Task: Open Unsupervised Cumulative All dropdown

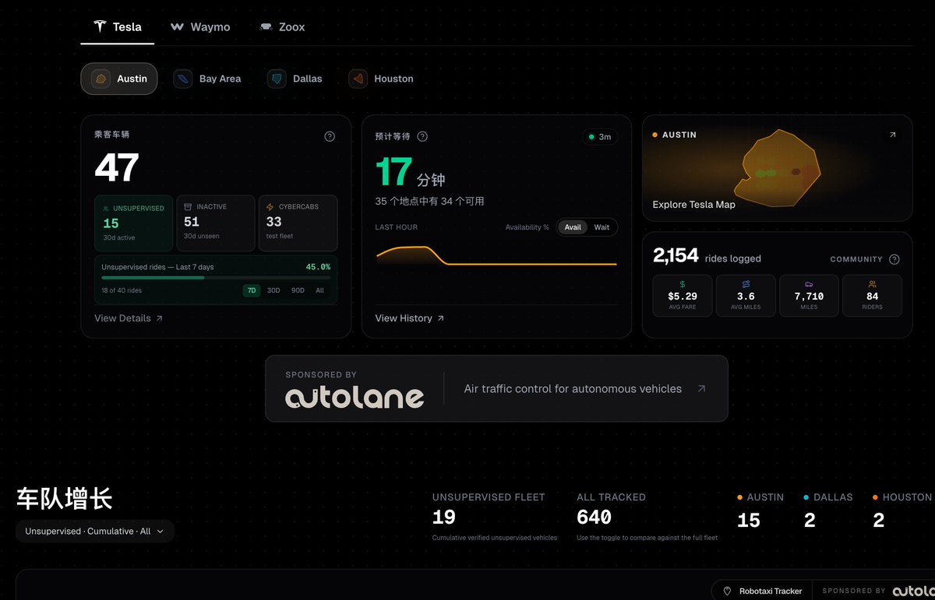Action: [95, 531]
